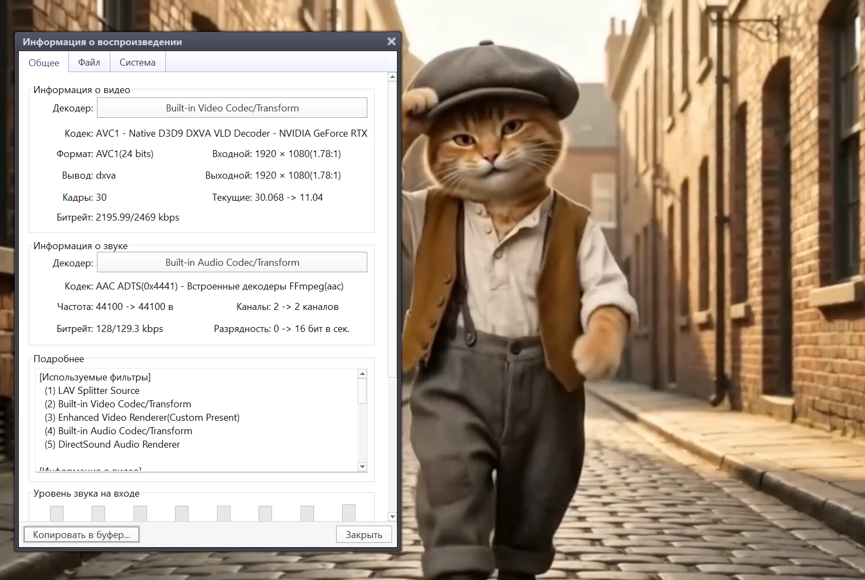Click the [Используемые фильтры] header line
This screenshot has width=865, height=580.
point(95,377)
